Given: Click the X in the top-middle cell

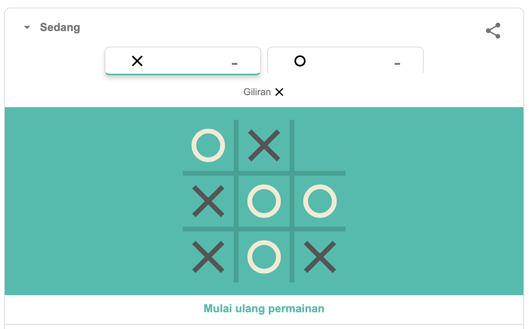Looking at the screenshot, I should click(x=264, y=145).
